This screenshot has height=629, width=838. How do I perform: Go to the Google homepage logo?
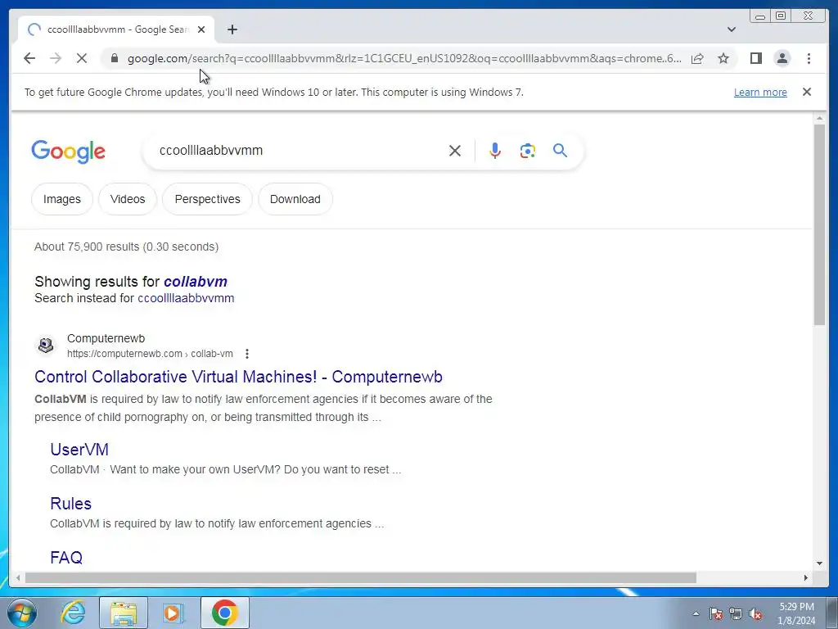pyautogui.click(x=69, y=152)
